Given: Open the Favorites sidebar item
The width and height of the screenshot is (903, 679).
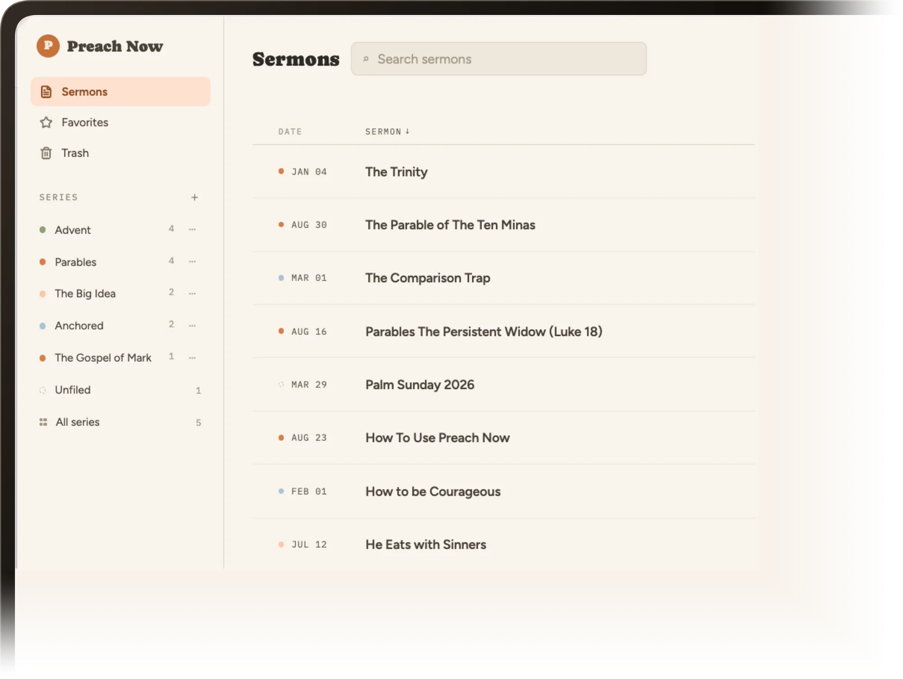Looking at the screenshot, I should (121, 122).
